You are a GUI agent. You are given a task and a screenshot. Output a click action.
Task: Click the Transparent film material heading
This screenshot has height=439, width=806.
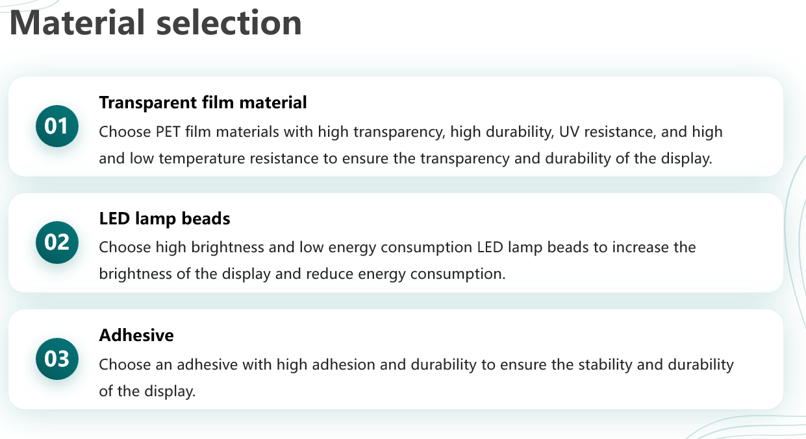tap(203, 102)
